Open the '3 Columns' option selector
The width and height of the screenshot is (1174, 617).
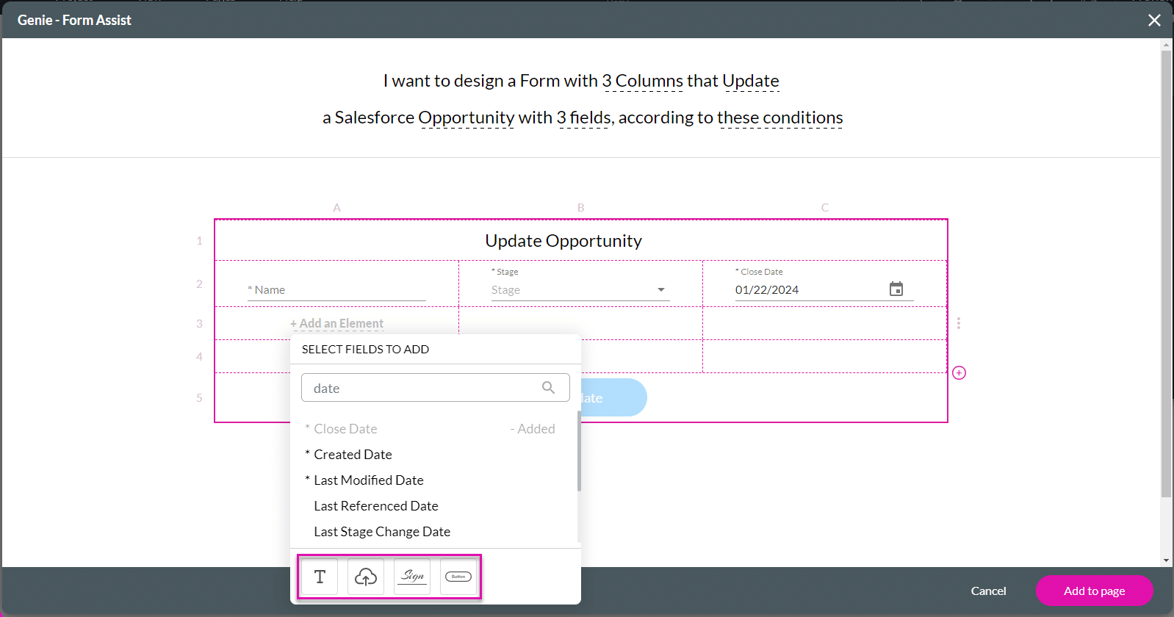(x=642, y=82)
